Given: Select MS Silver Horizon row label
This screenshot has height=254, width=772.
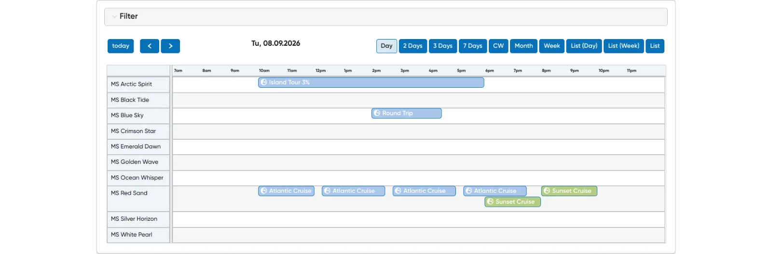Looking at the screenshot, I should 138,219.
